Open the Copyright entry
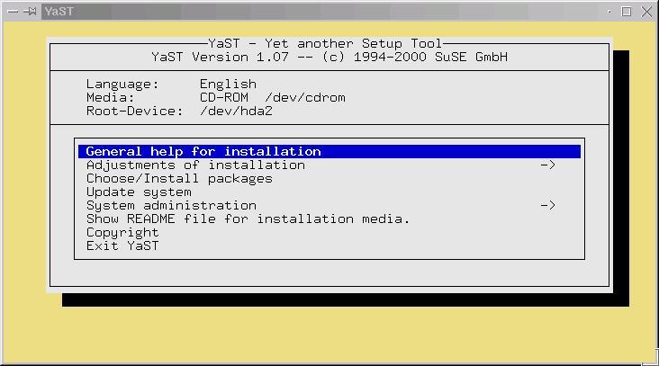 [x=122, y=233]
